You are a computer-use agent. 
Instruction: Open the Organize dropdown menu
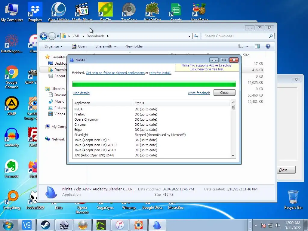pos(54,46)
